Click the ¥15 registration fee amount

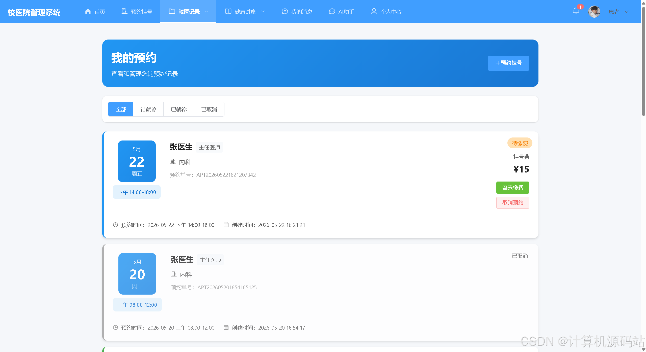(x=521, y=169)
